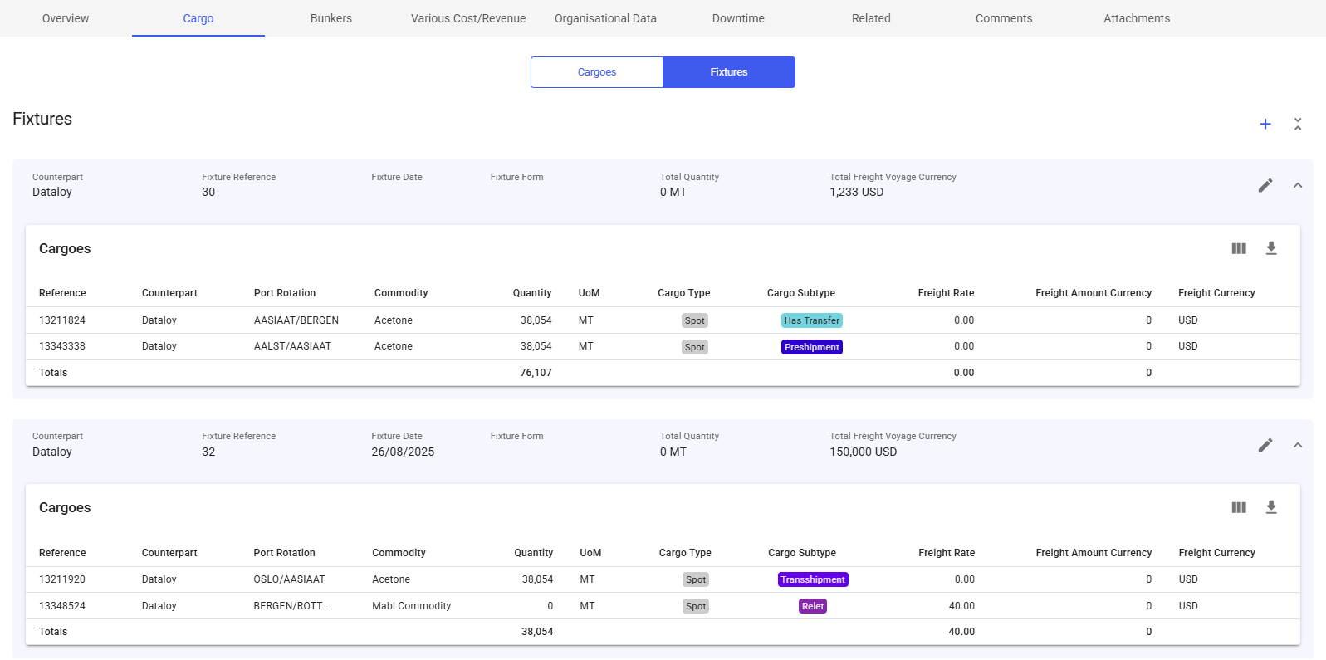Sort by the Quantity column header in fixture 30
The height and width of the screenshot is (660, 1326).
tap(531, 293)
